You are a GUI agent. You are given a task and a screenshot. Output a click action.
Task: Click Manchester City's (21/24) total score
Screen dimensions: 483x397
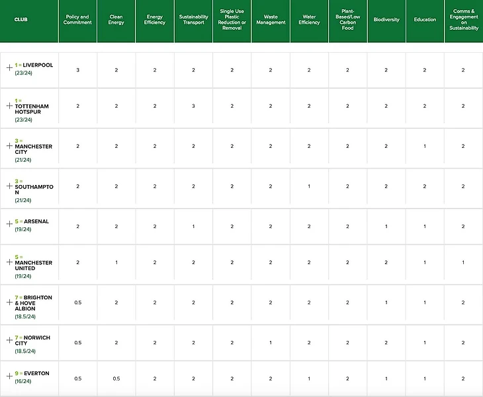23,160
